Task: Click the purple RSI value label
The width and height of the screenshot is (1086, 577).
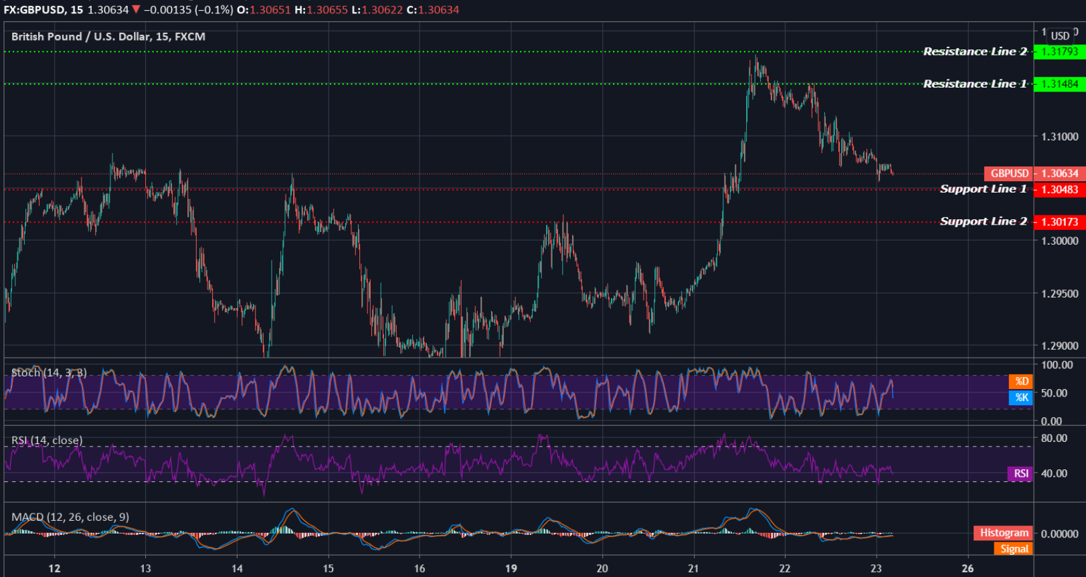Action: click(1020, 473)
